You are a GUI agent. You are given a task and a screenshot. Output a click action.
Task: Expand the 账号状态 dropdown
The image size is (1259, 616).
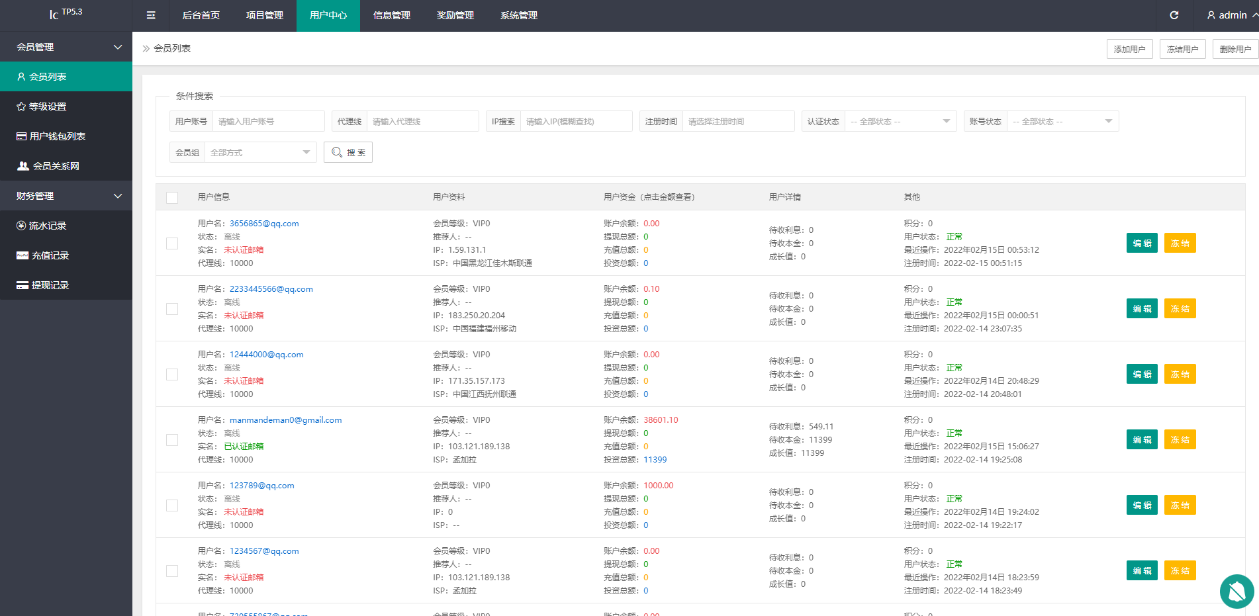coord(1062,122)
